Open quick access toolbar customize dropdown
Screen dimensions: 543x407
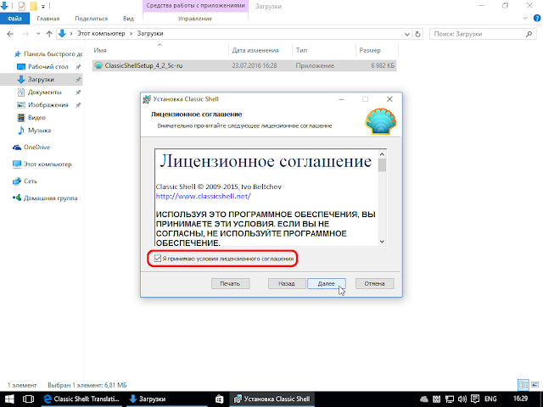click(x=43, y=6)
